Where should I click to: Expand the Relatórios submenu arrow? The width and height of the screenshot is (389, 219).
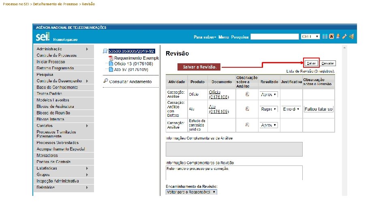click(87, 187)
